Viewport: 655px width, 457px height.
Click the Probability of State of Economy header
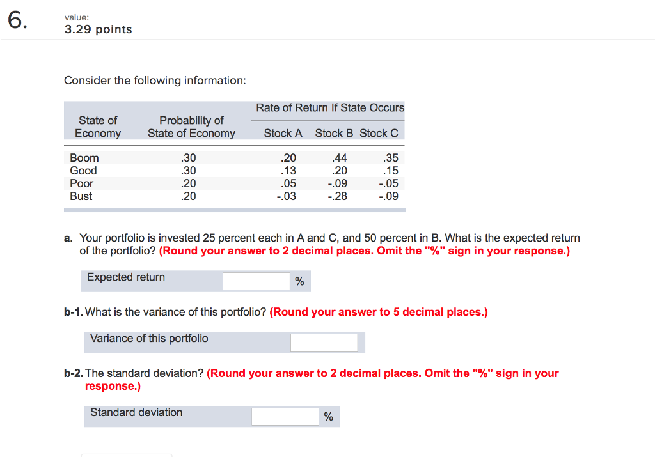[x=191, y=126]
